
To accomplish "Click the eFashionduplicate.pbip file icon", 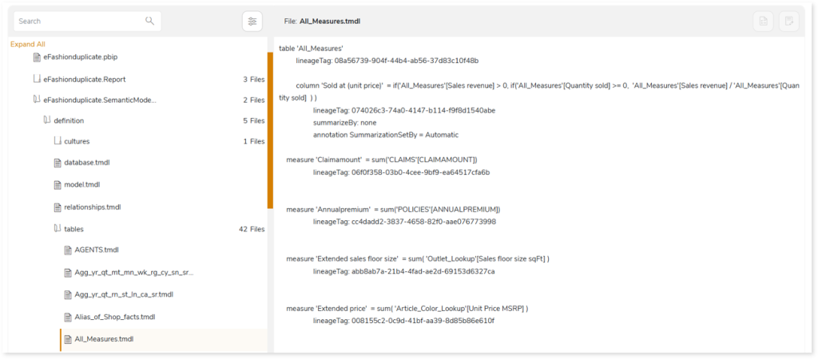I will point(36,57).
